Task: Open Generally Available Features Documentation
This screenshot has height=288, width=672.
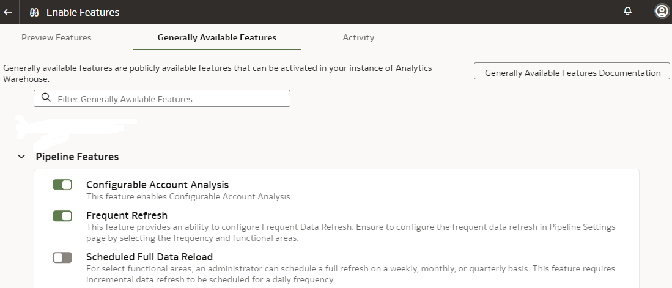Action: [x=572, y=73]
